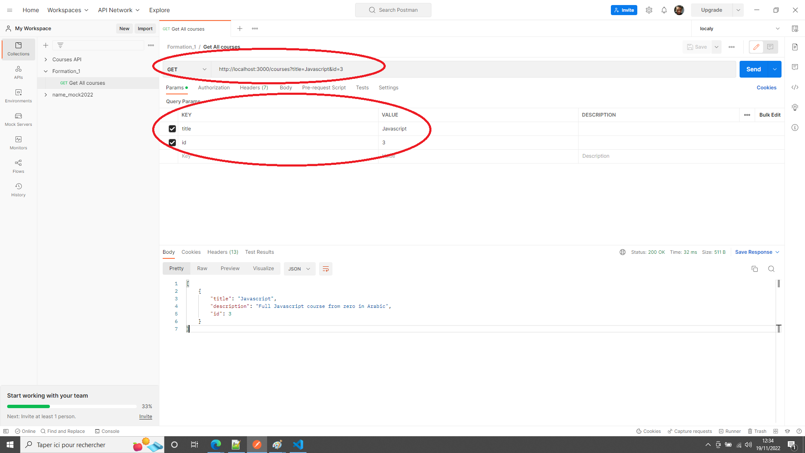The image size is (805, 453).
Task: Search within the response body
Action: pos(771,269)
